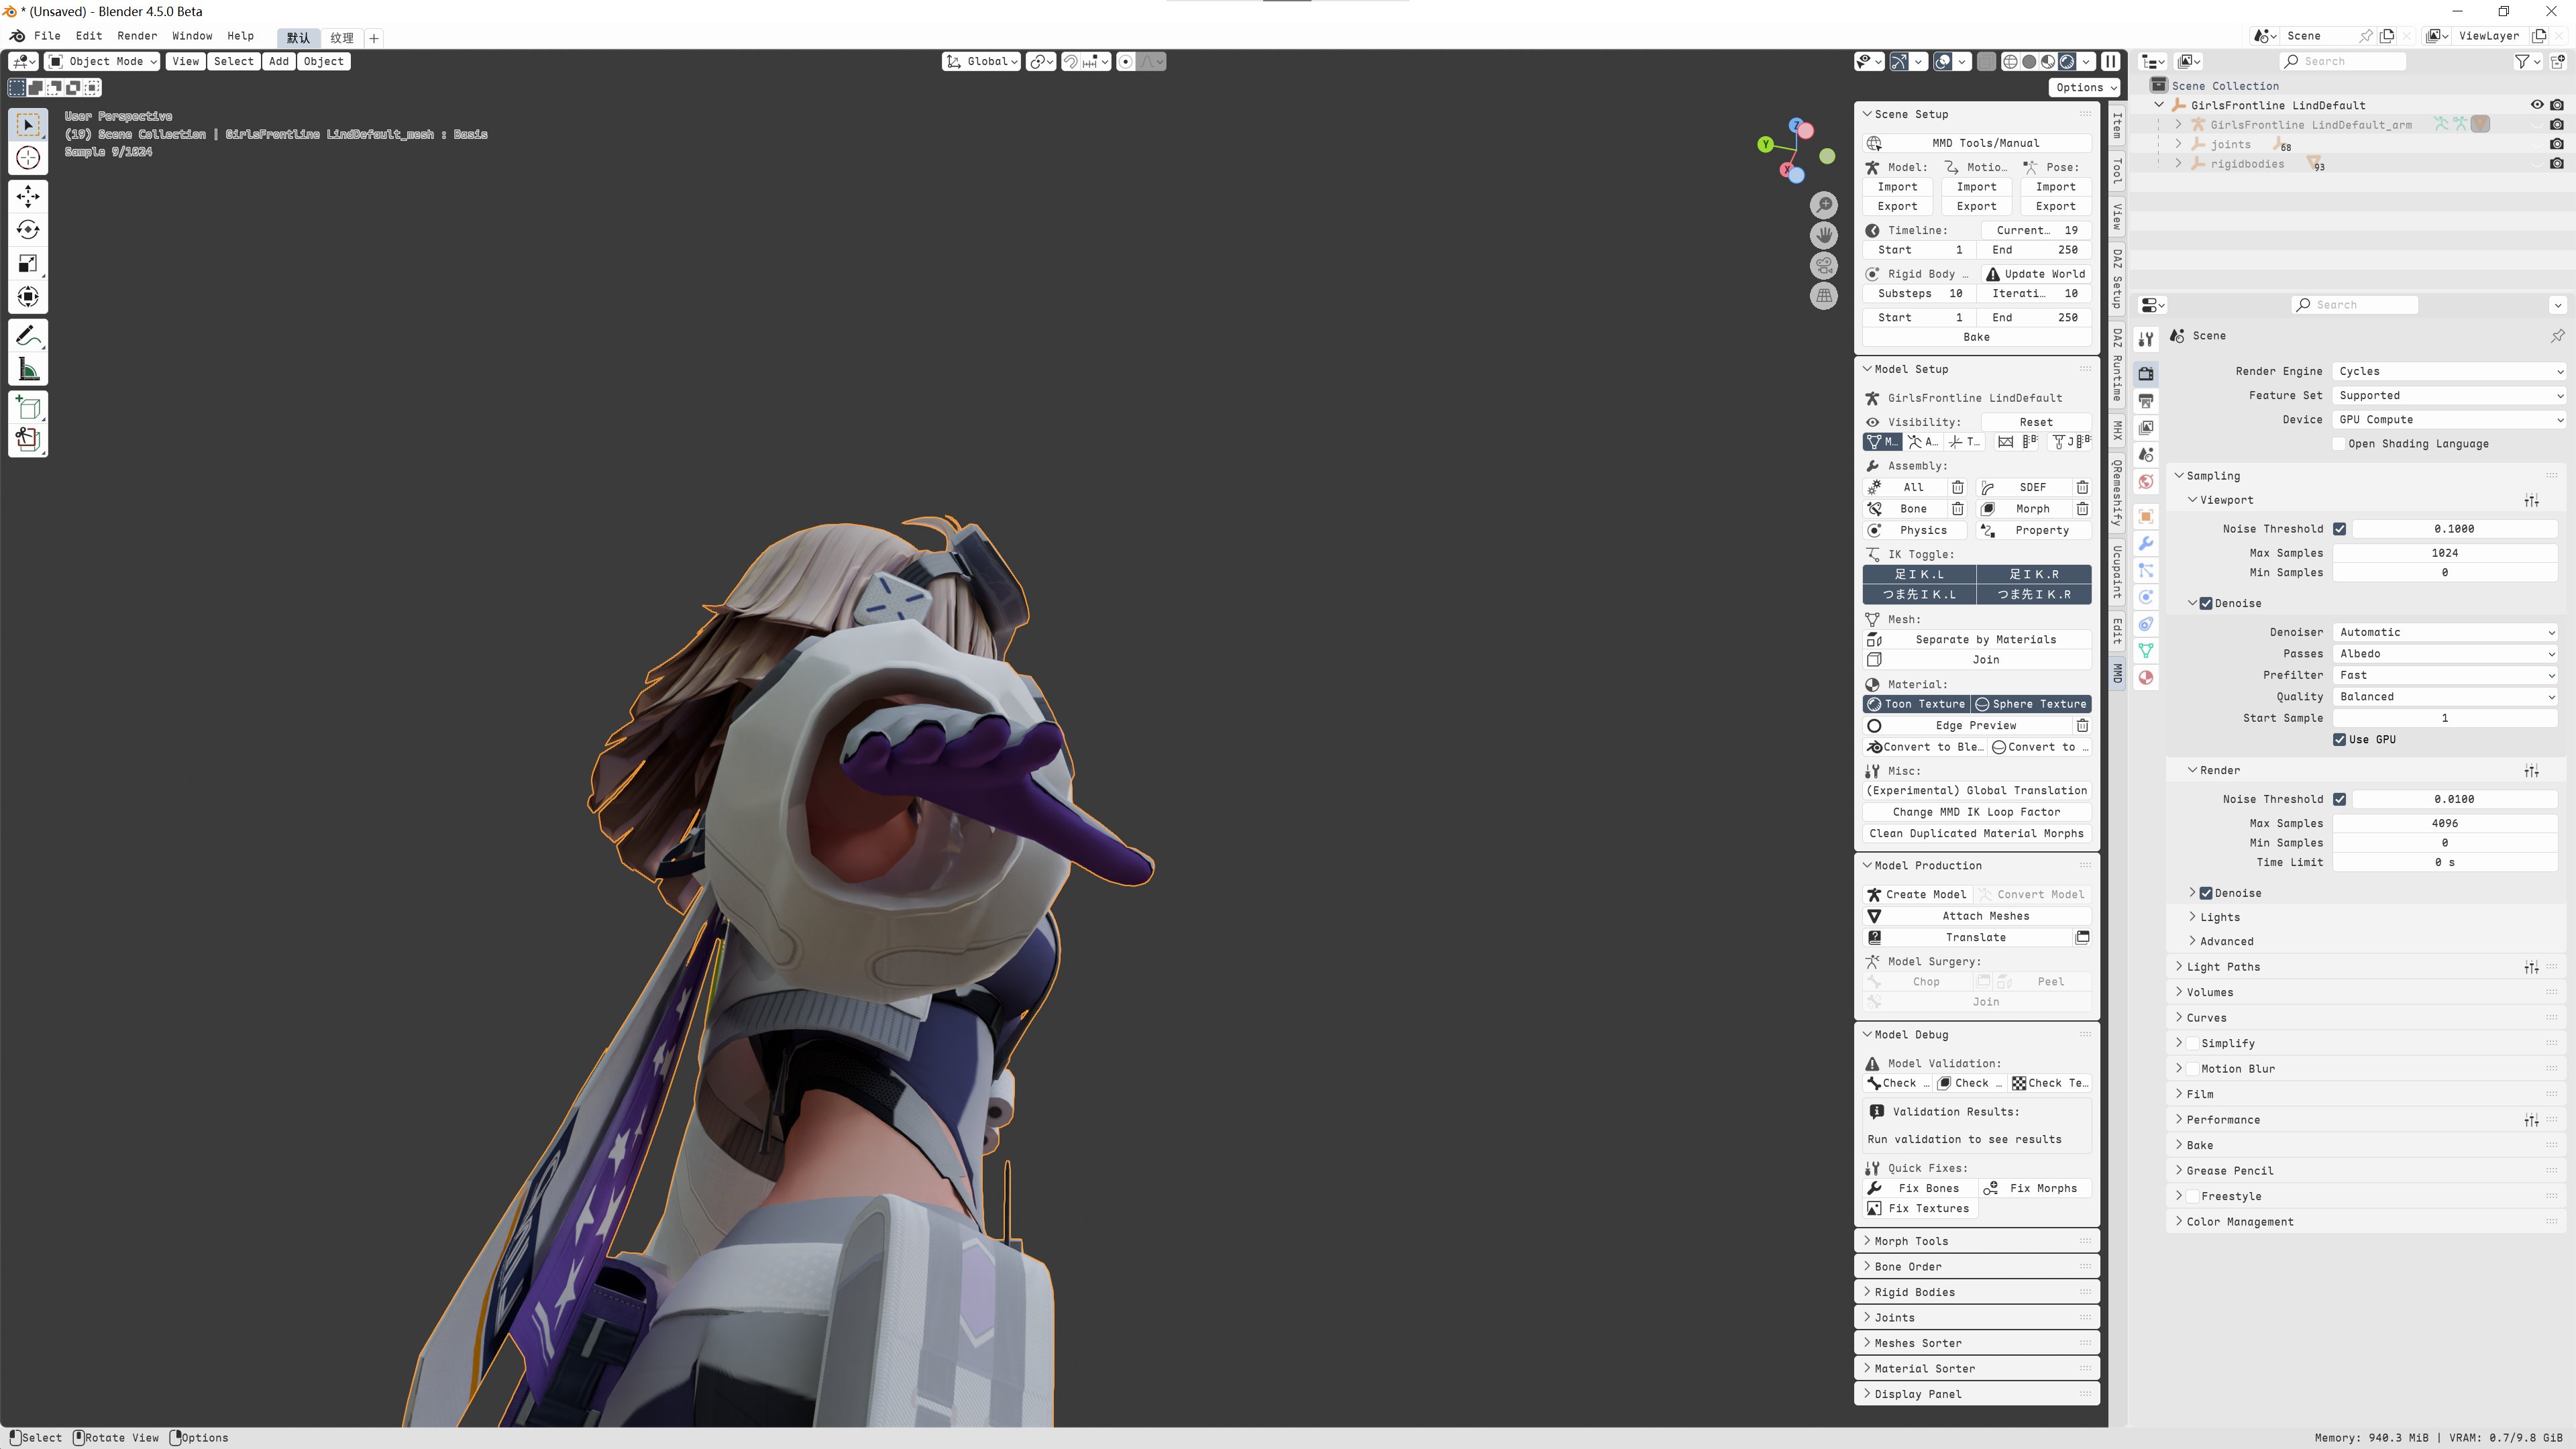Image resolution: width=2576 pixels, height=1449 pixels.
Task: Open the Passes dropdown showing Albedo
Action: point(2445,654)
